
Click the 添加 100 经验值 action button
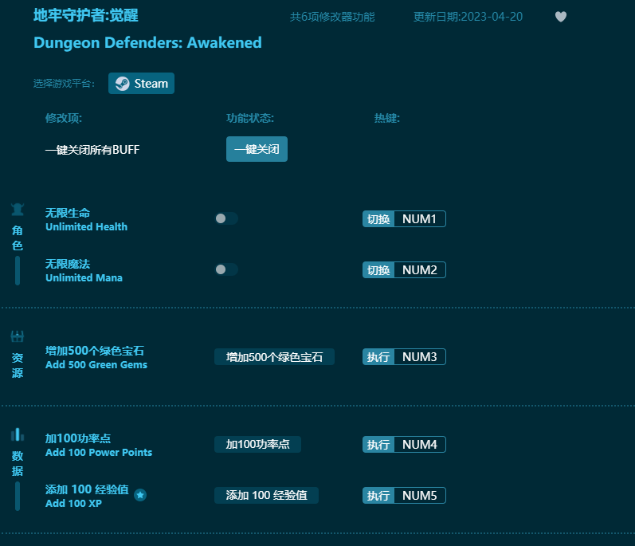point(266,495)
